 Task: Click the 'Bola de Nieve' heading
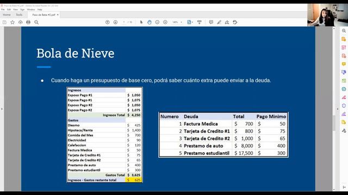click(x=76, y=53)
